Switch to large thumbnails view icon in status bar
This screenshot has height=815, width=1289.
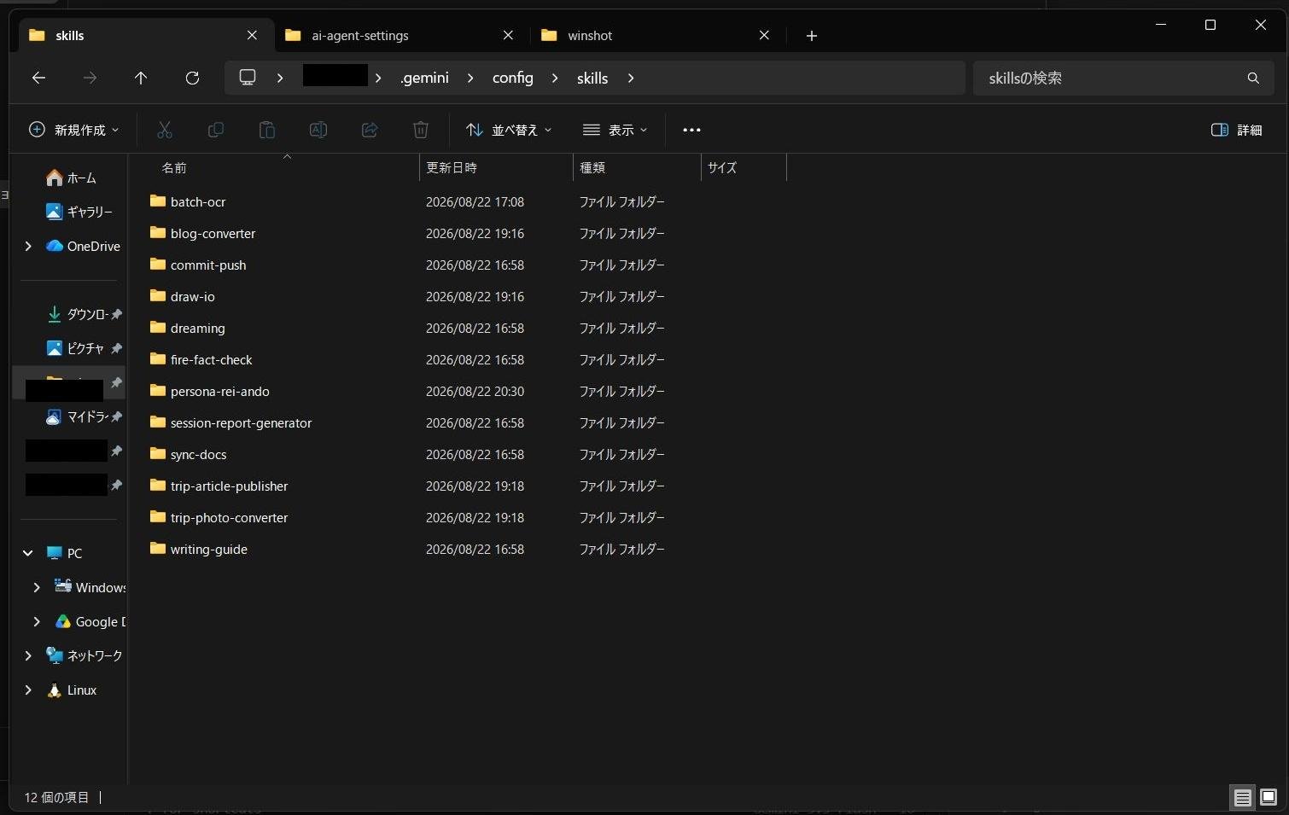(x=1269, y=797)
